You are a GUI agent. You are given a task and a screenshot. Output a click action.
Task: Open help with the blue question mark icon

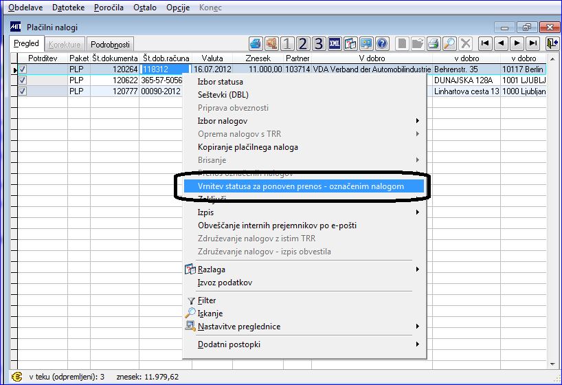[382, 44]
